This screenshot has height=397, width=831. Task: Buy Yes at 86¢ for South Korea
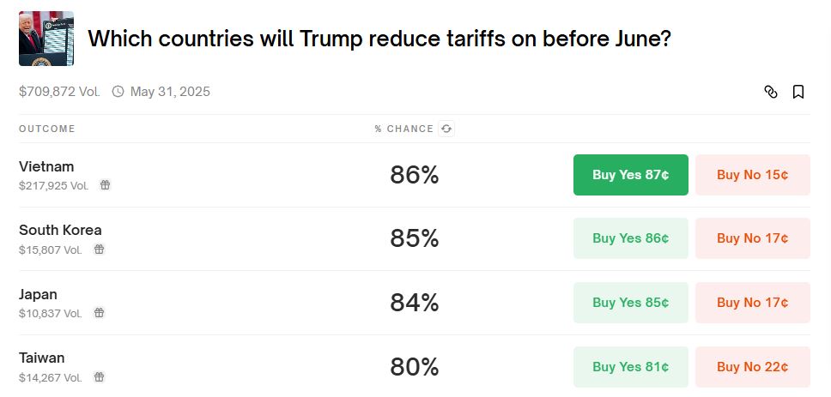[630, 238]
